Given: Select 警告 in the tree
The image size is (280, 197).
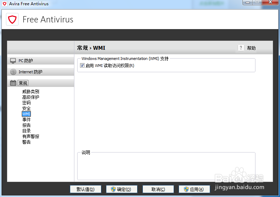Looking at the screenshot, I should (26, 142).
